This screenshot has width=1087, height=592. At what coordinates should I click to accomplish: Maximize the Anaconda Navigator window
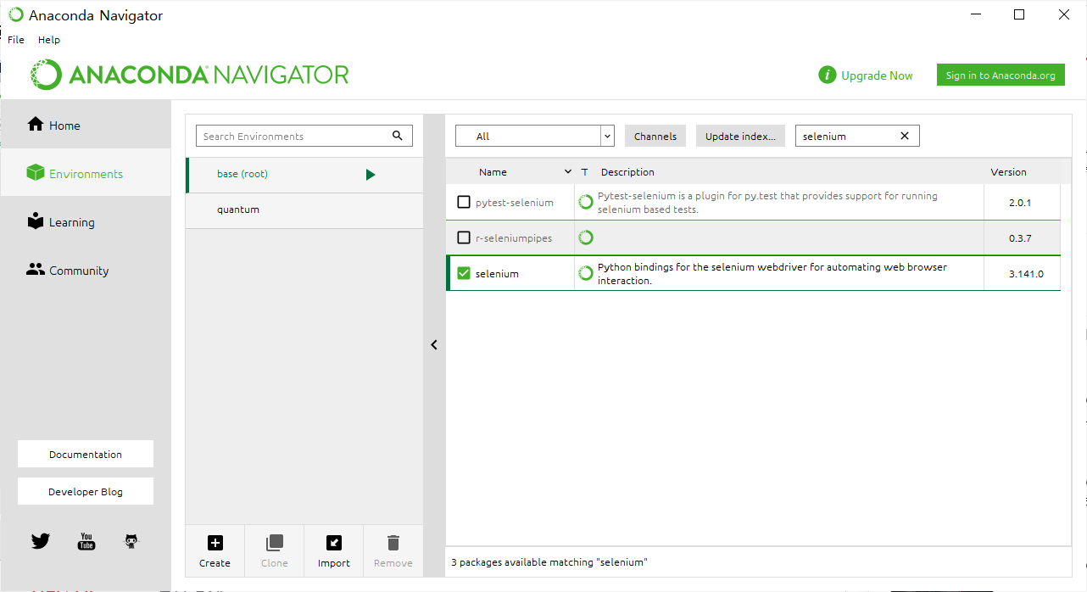point(1019,14)
